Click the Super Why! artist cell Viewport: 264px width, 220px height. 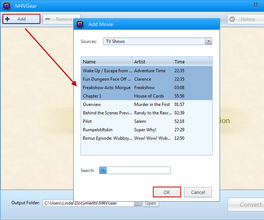pos(145,130)
